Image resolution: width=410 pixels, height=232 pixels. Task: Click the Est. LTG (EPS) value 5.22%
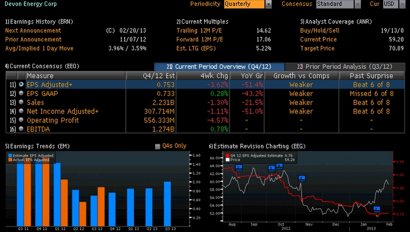[264, 48]
